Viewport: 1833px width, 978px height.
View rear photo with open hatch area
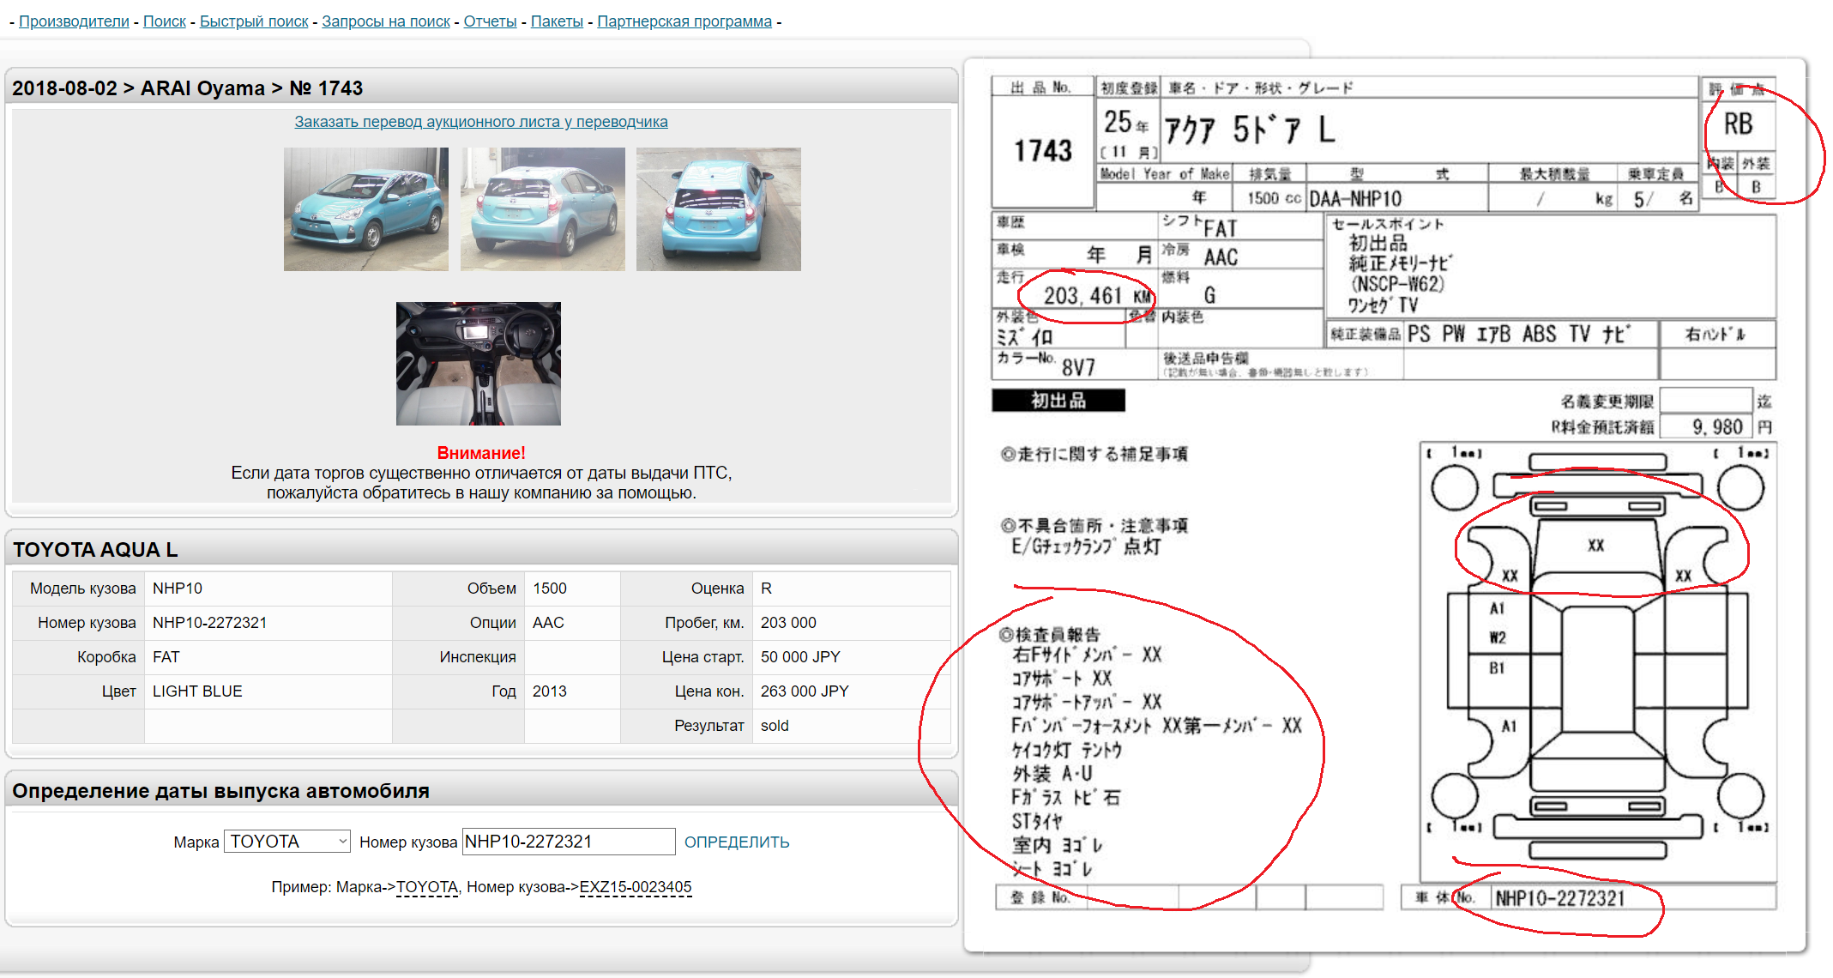[719, 209]
